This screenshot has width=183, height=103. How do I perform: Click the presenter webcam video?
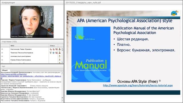tap(32, 22)
